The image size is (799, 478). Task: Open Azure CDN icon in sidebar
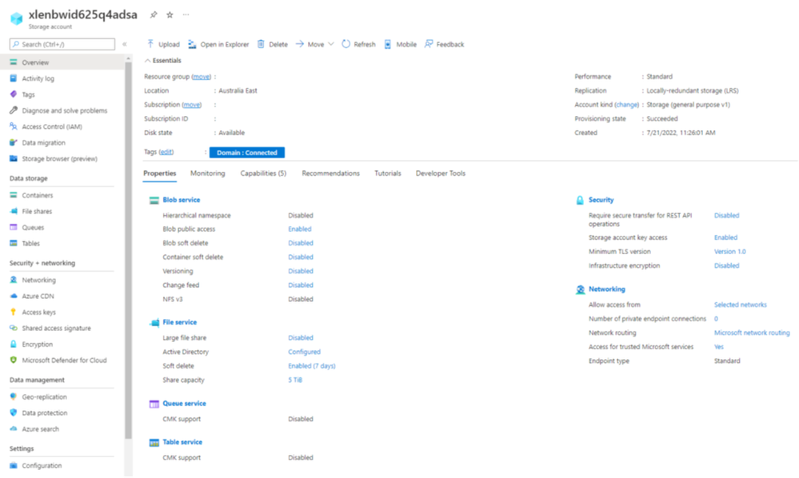[14, 296]
